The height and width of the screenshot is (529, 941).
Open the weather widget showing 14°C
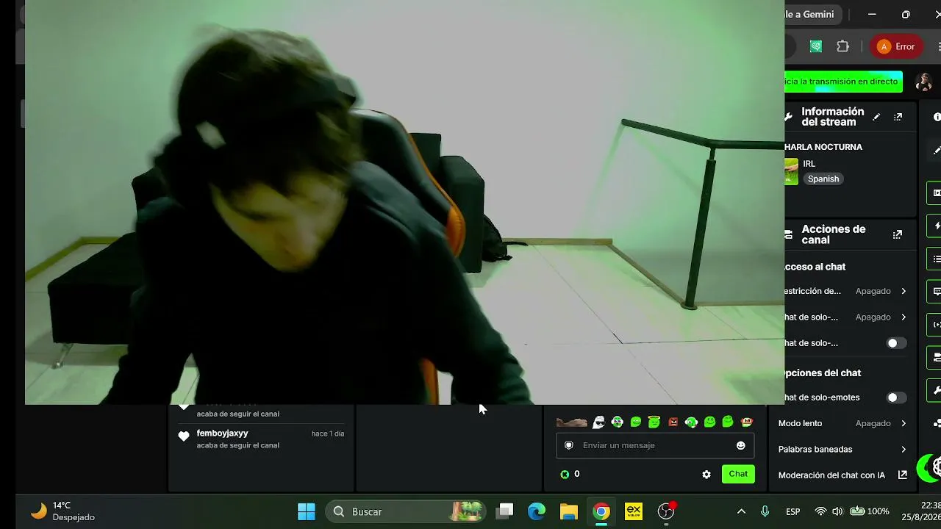tap(62, 511)
